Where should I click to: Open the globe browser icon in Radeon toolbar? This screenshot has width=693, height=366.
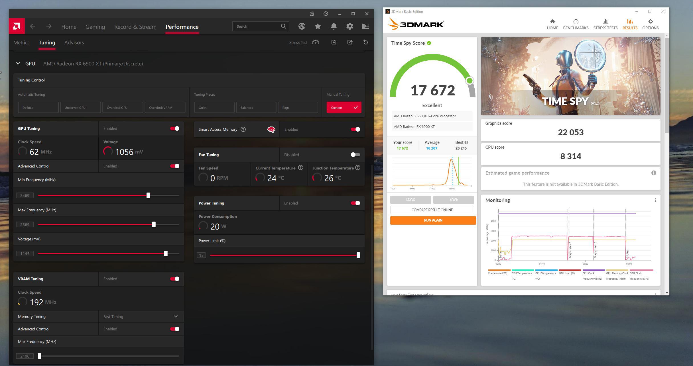pyautogui.click(x=302, y=26)
